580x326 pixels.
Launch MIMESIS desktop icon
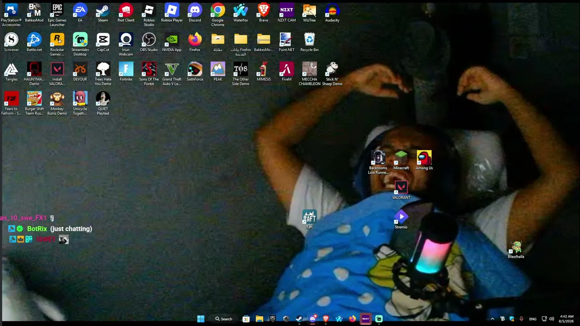[263, 72]
